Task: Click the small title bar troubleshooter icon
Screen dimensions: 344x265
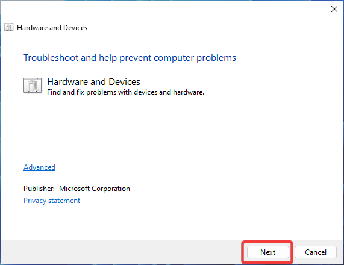Action: 9,28
